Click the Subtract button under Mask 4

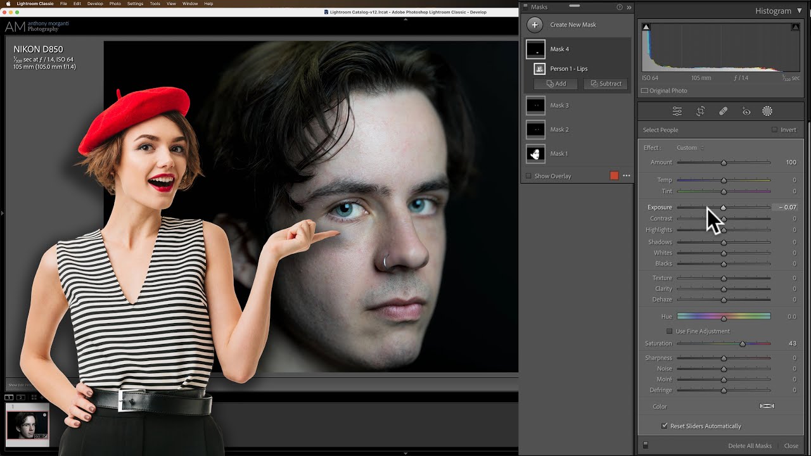point(606,84)
